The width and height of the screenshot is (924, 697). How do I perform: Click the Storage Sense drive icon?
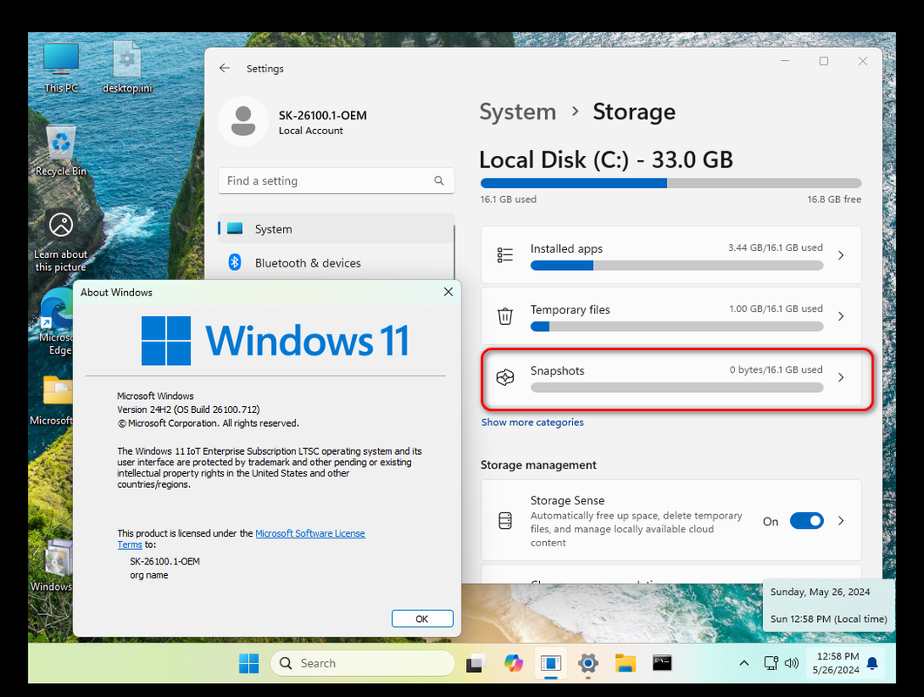505,521
